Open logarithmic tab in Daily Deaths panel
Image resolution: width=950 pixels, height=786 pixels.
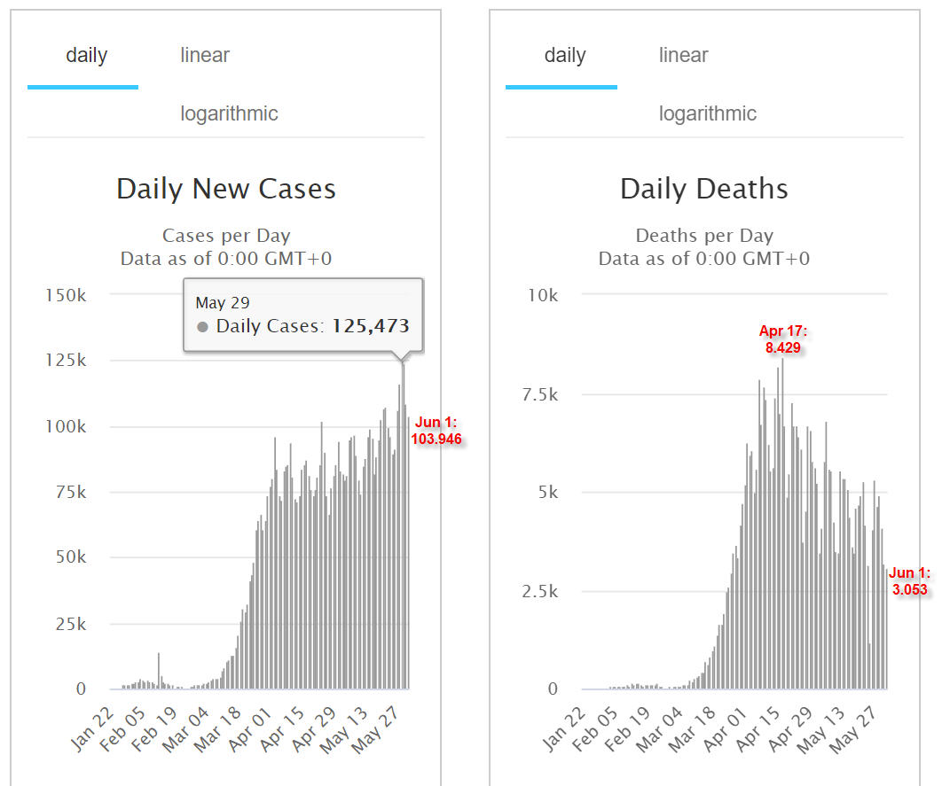(x=708, y=113)
